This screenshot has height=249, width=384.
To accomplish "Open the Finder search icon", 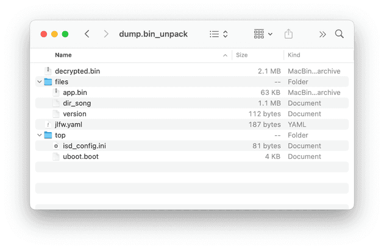I will (340, 34).
